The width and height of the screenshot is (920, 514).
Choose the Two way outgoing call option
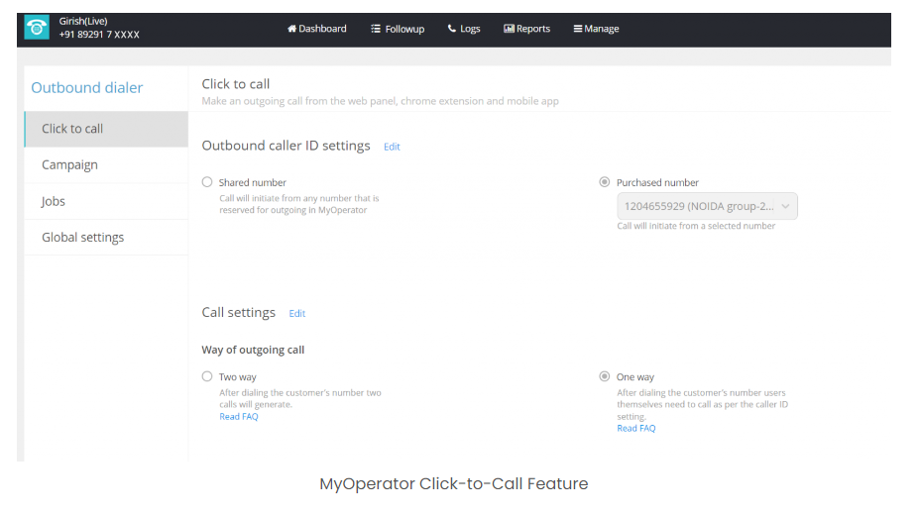pos(207,376)
